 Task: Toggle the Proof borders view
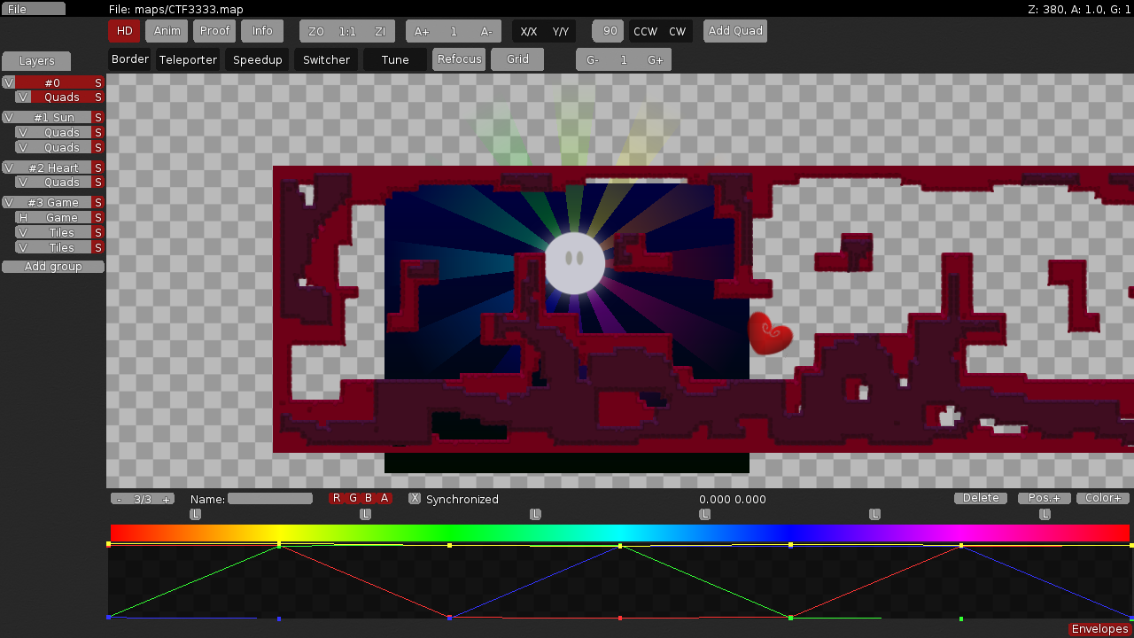tap(214, 30)
